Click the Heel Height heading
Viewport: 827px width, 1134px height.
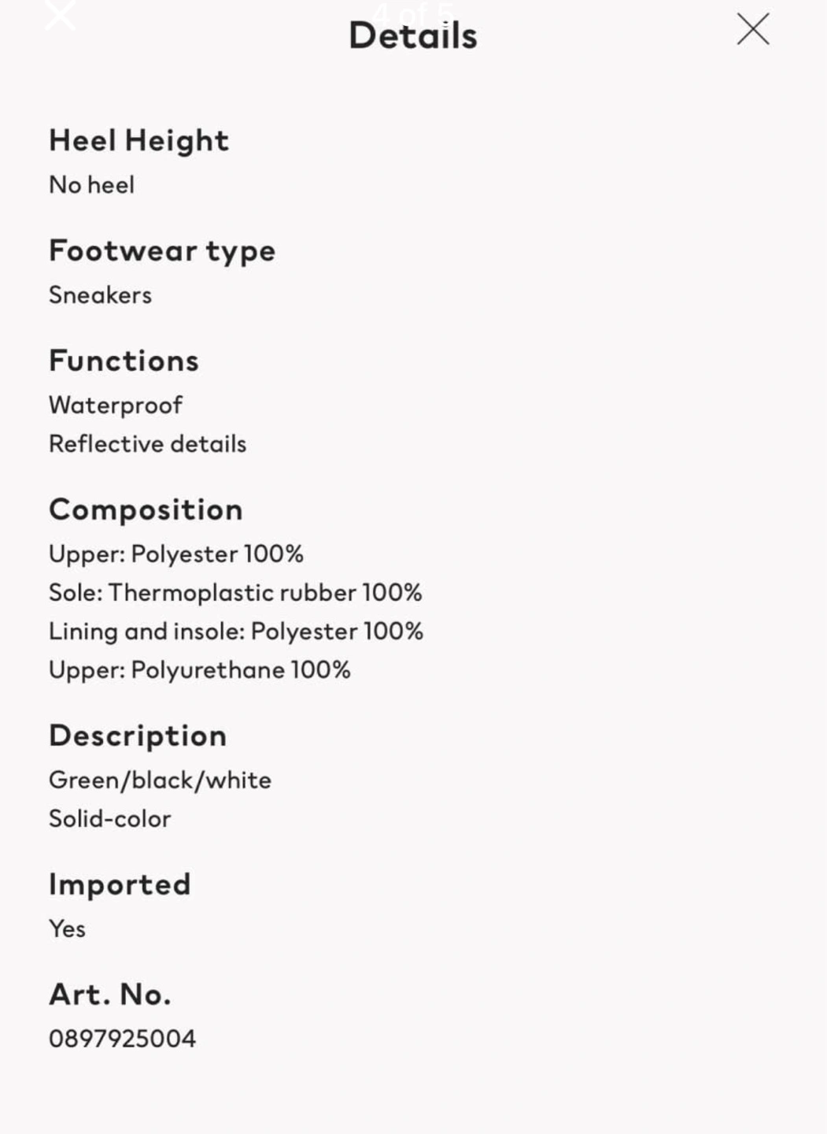pyautogui.click(x=138, y=141)
